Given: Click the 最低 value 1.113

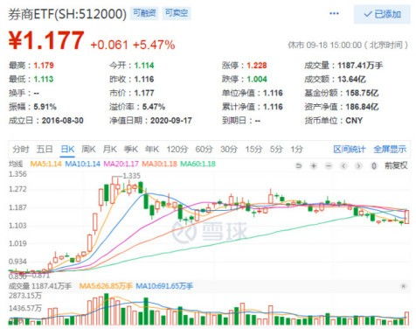Looking at the screenshot, I should 44,79.
